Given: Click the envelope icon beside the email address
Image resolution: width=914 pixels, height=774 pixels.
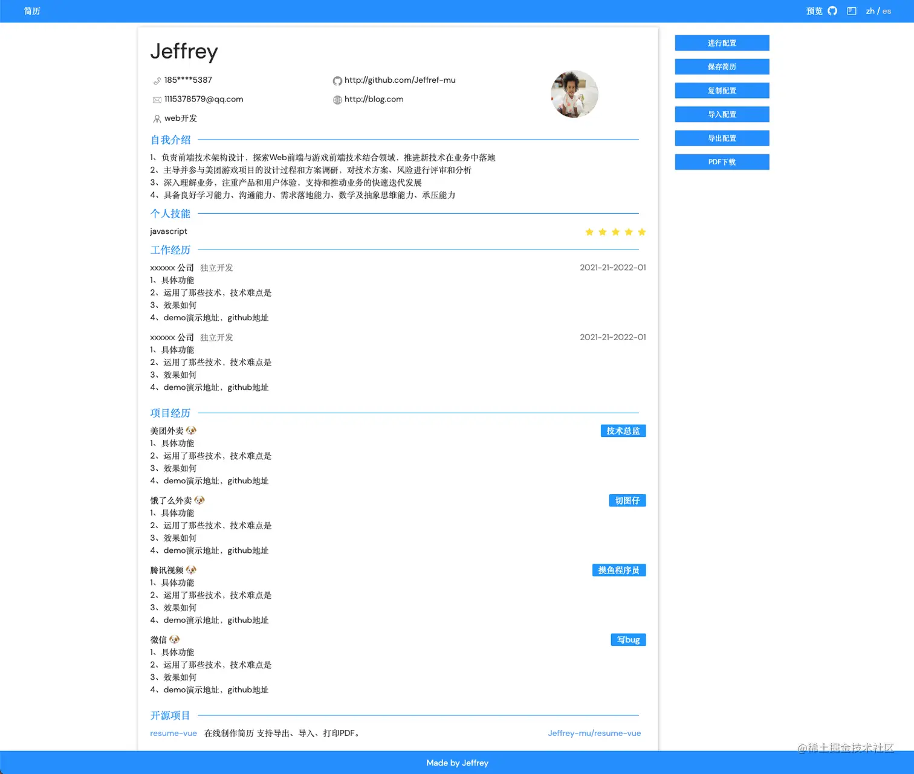Looking at the screenshot, I should 157,100.
